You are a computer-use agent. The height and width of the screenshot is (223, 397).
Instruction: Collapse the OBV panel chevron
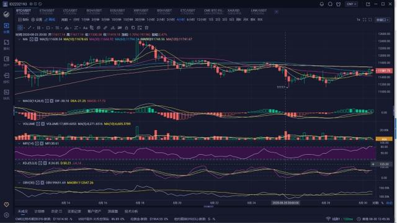(x=19, y=183)
